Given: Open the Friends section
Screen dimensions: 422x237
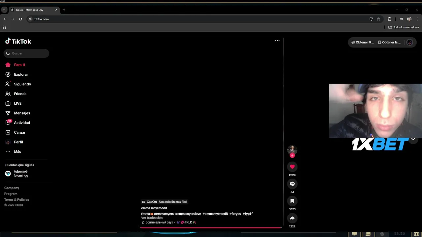Looking at the screenshot, I should point(16,94).
